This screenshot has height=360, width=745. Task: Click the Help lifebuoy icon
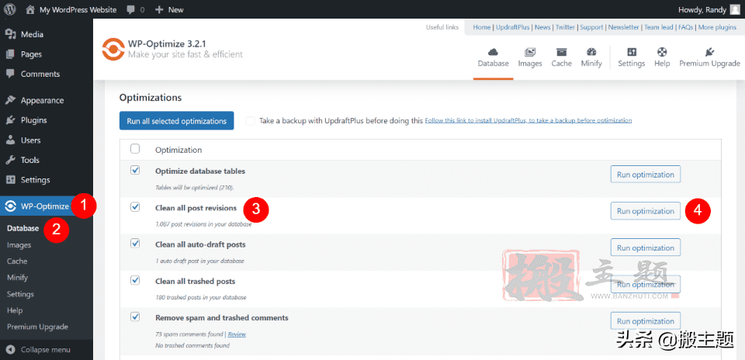pyautogui.click(x=662, y=52)
